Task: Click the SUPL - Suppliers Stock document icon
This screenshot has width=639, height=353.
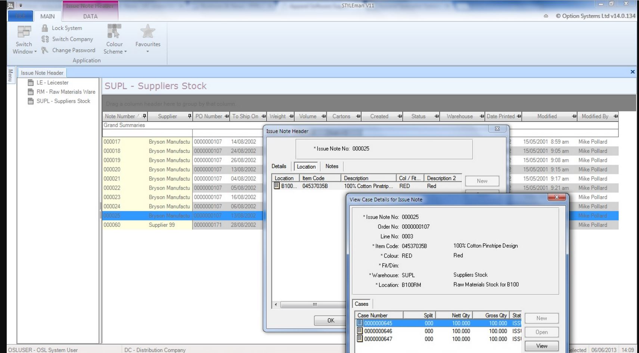Action: 31,101
